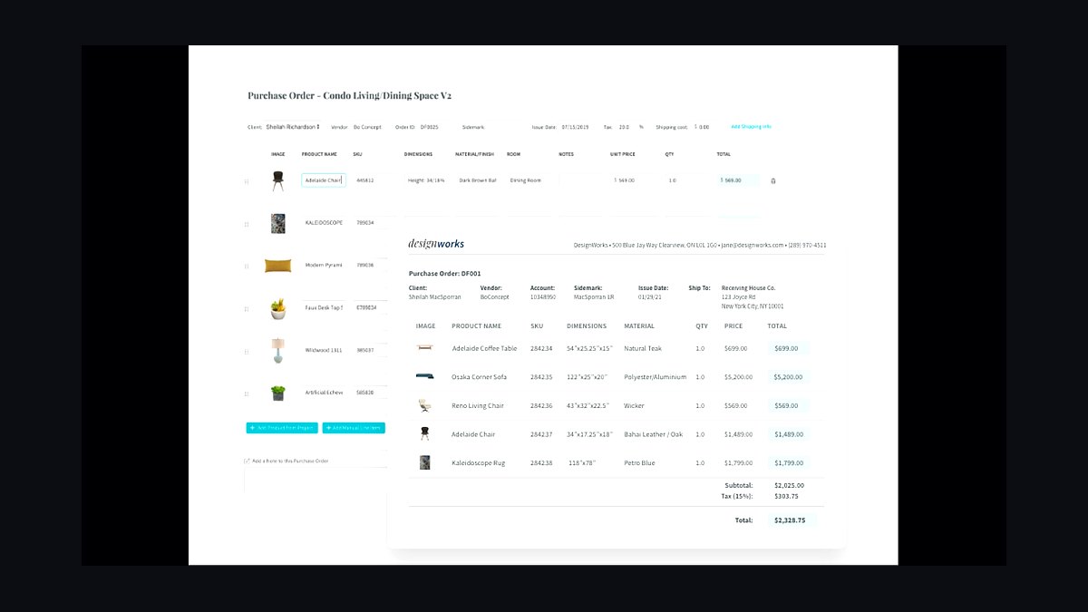Edit the Tax percentage field 20.0
Image resolution: width=1088 pixels, height=612 pixels.
[x=625, y=127]
